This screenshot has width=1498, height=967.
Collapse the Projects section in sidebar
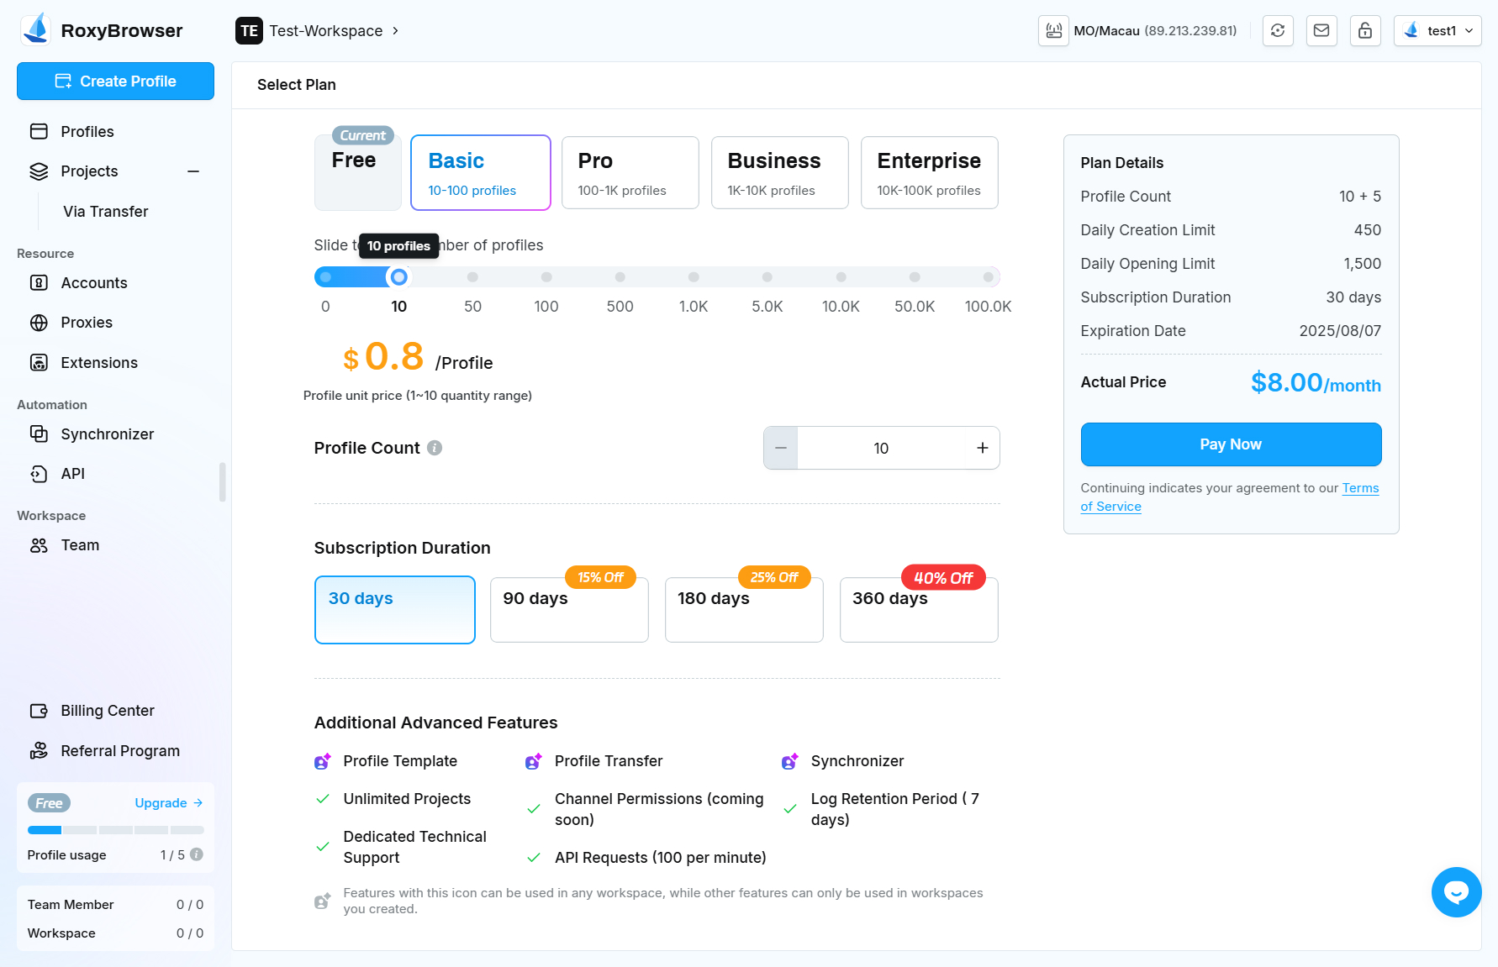pos(193,171)
